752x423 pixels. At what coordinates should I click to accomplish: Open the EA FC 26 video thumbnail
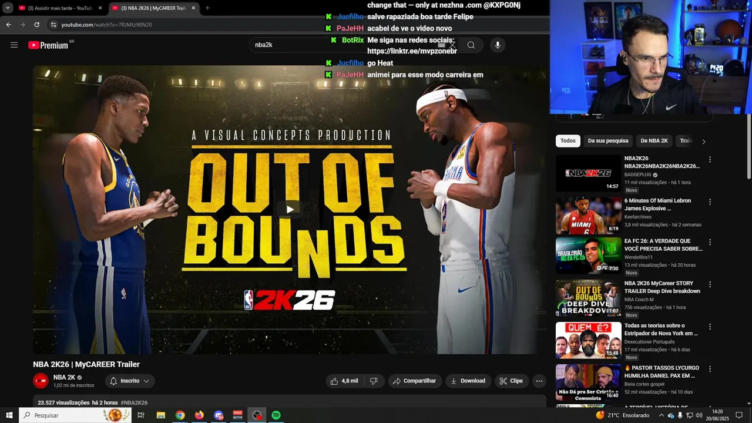pyautogui.click(x=589, y=256)
